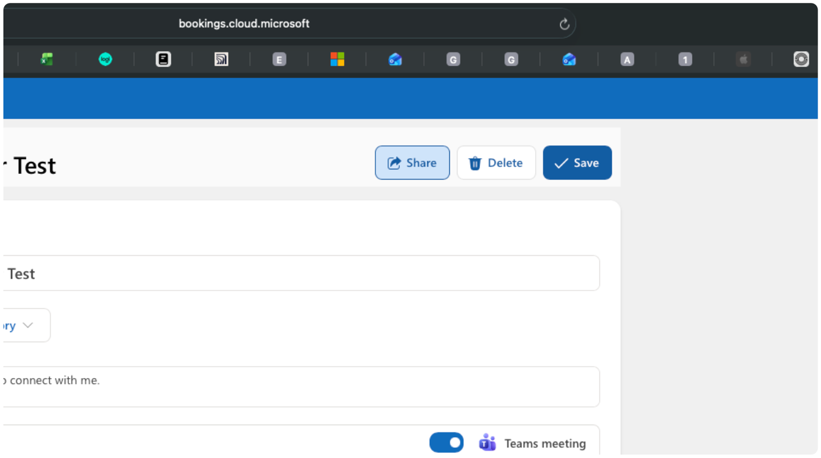This screenshot has height=458, width=821.
Task: Click the Teams logo beside Teams meeting
Action: tap(488, 443)
